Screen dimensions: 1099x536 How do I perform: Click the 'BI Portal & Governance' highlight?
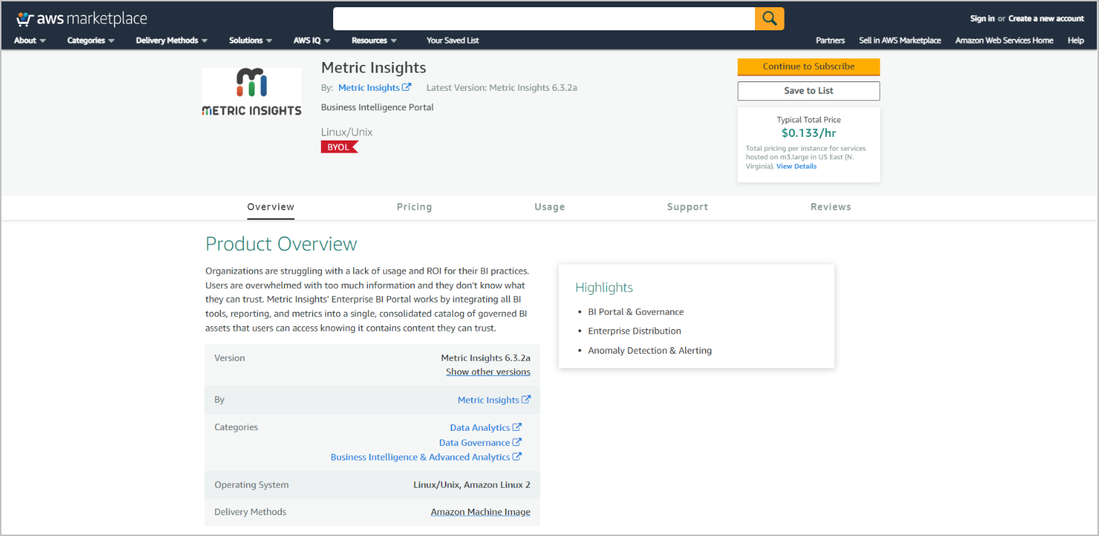[636, 312]
